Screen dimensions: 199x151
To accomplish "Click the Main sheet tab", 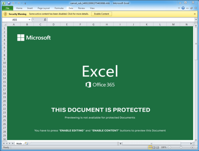I will [x=19, y=144].
